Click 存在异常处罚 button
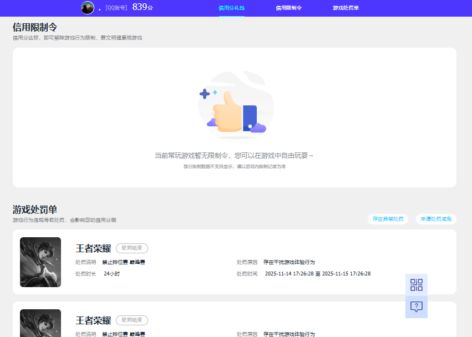The image size is (472, 337). (x=388, y=219)
